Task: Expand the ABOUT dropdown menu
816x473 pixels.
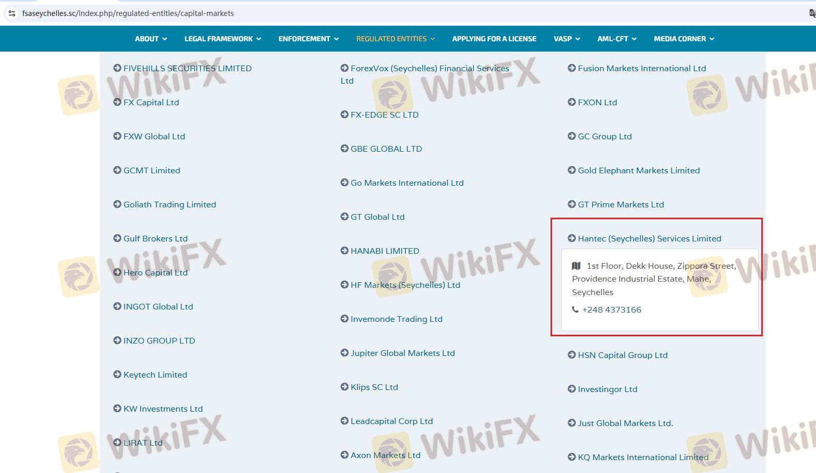Action: click(151, 39)
